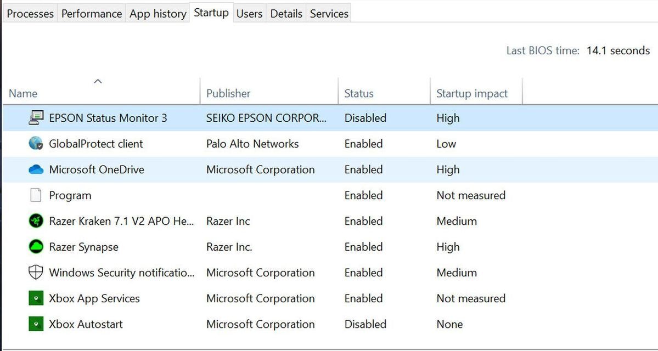The image size is (658, 351).
Task: Click the Enabled status of Windows Security notification
Action: [x=363, y=273]
